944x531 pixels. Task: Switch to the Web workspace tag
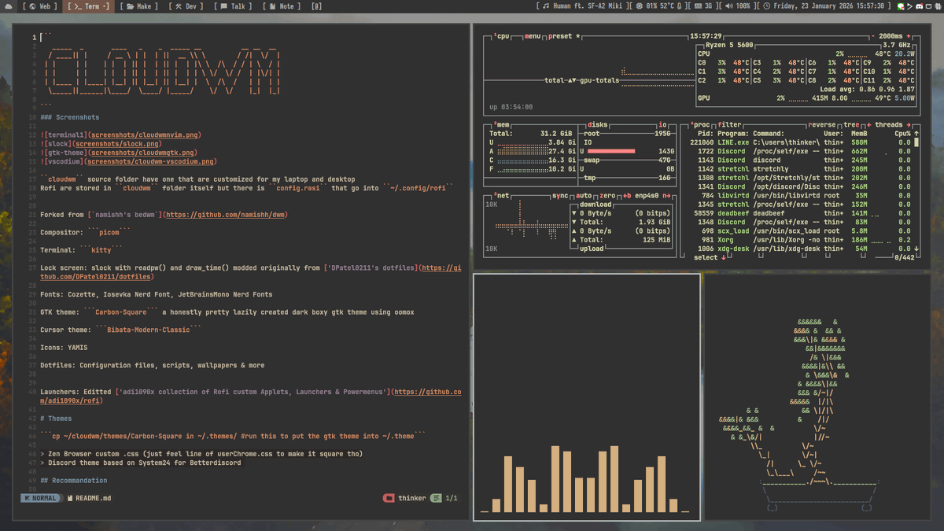[x=41, y=6]
